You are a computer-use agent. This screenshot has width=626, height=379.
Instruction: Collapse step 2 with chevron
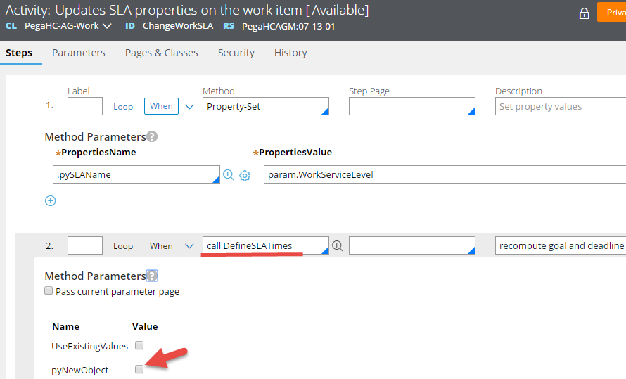(x=190, y=245)
